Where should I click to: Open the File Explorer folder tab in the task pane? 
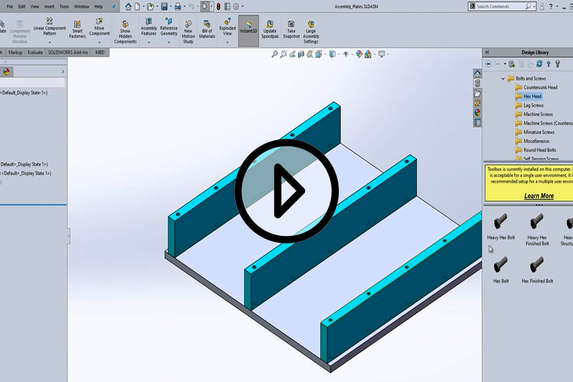(x=477, y=93)
